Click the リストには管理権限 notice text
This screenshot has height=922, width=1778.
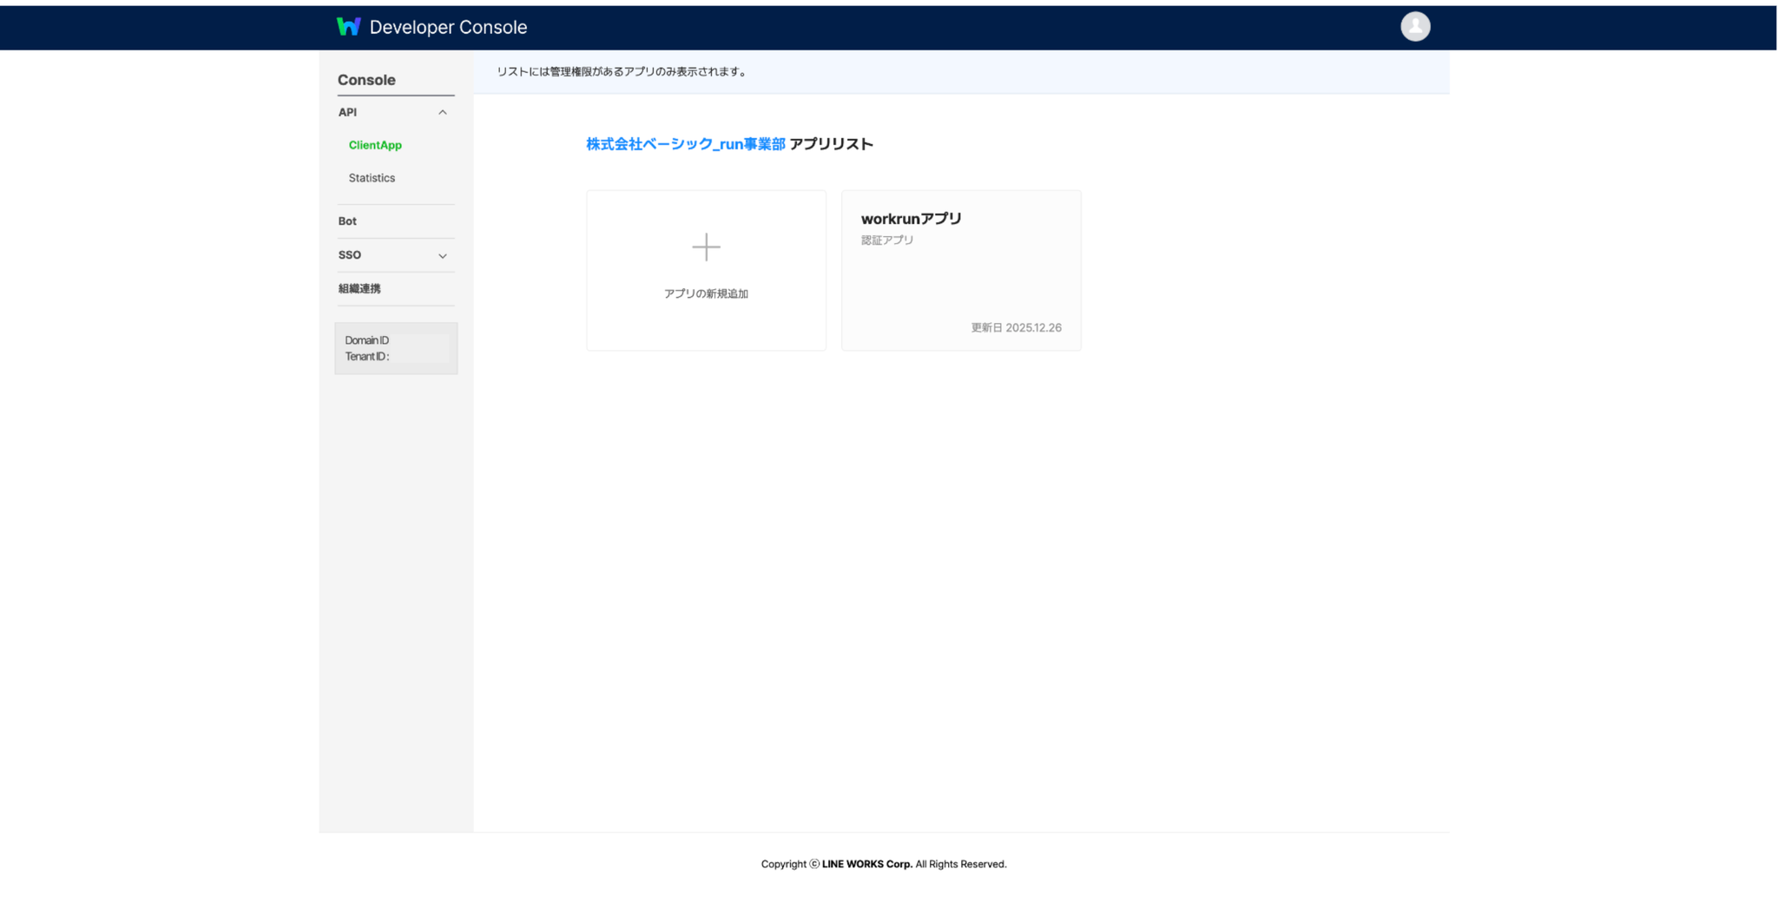tap(622, 72)
